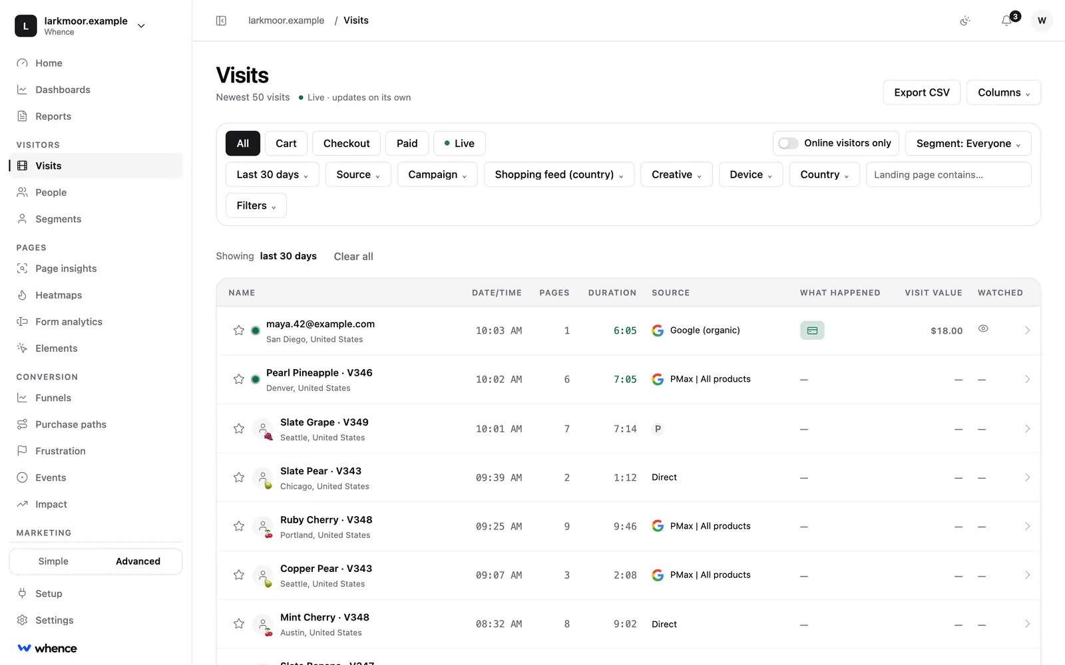Open the Segment: Everyone dropdown
This screenshot has height=665, width=1065.
click(x=968, y=144)
